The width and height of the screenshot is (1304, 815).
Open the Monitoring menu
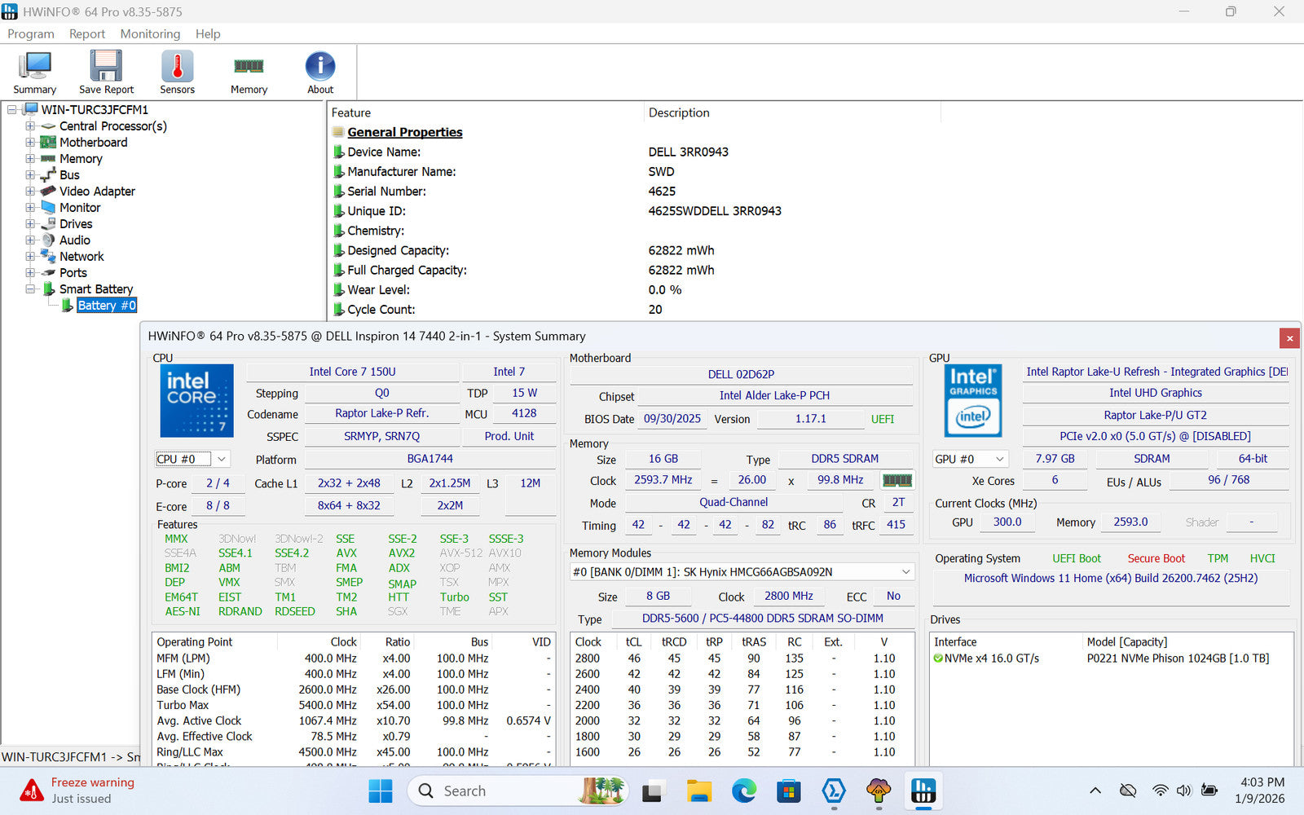(x=150, y=33)
